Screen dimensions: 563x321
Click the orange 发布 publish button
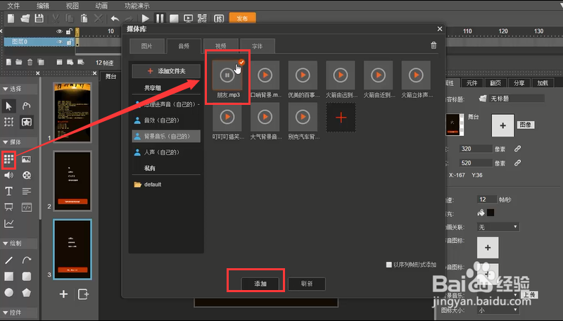click(x=242, y=18)
